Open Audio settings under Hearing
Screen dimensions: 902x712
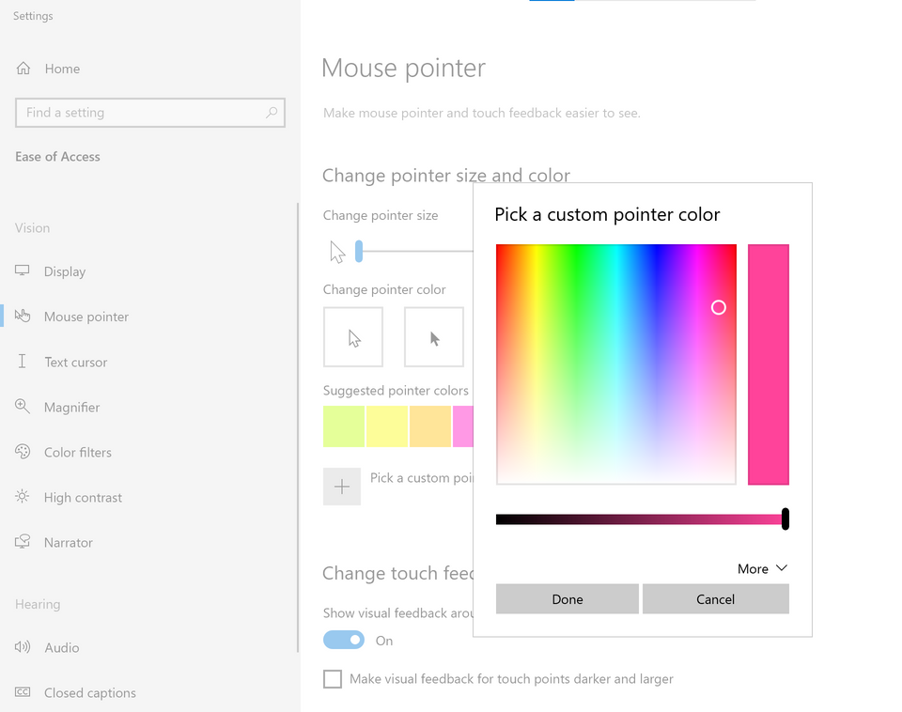pos(61,647)
